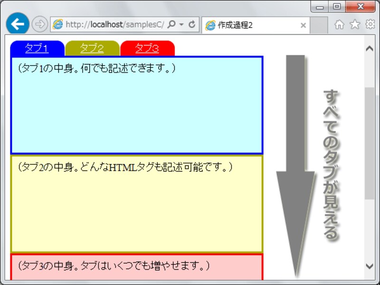Click the タブ2 olive tab link
The image size is (380, 285).
pos(92,48)
